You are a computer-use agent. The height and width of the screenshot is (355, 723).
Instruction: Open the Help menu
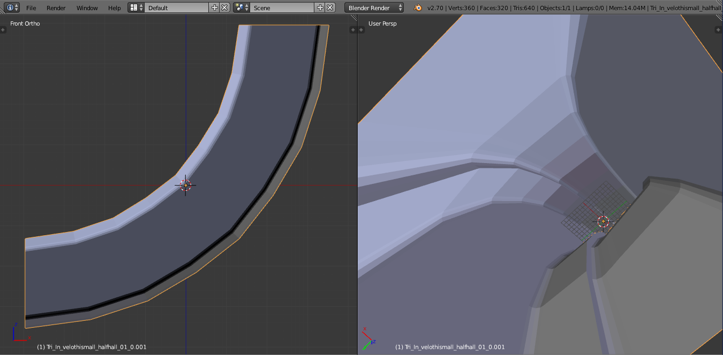point(115,8)
